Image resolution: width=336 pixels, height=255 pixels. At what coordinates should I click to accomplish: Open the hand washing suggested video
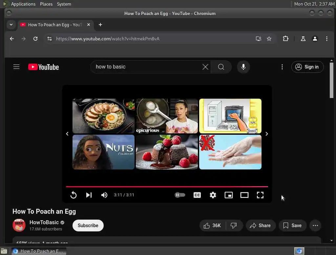(x=230, y=152)
